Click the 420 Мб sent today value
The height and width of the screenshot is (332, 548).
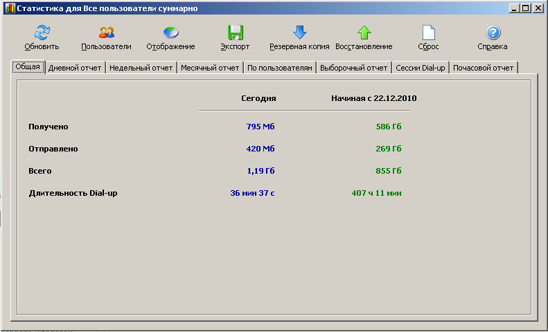[x=260, y=149]
